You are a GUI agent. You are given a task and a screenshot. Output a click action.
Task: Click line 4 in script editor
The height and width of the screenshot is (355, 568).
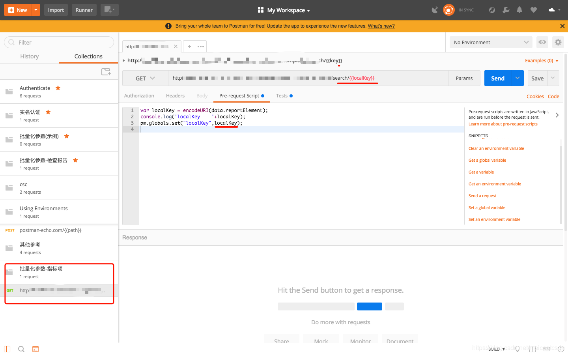pos(301,129)
